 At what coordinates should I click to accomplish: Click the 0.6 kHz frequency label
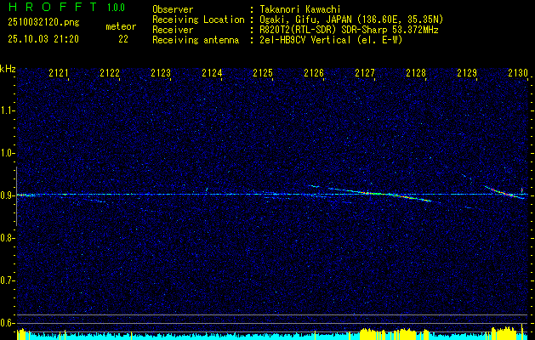click(x=7, y=323)
